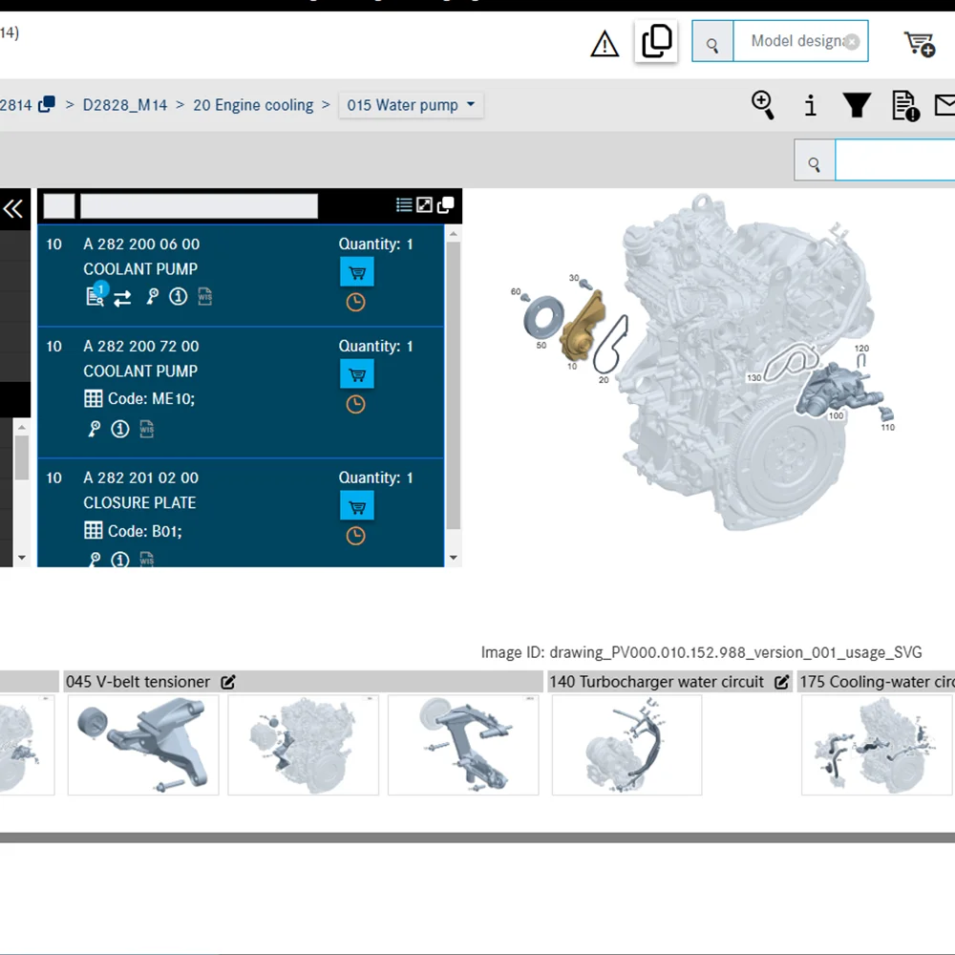Screen dimensions: 955x955
Task: Click the envelope mail icon
Action: (944, 105)
